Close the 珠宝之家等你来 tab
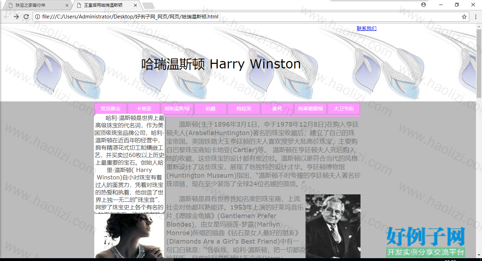Screen dimensions: 482x261 click(x=67, y=6)
